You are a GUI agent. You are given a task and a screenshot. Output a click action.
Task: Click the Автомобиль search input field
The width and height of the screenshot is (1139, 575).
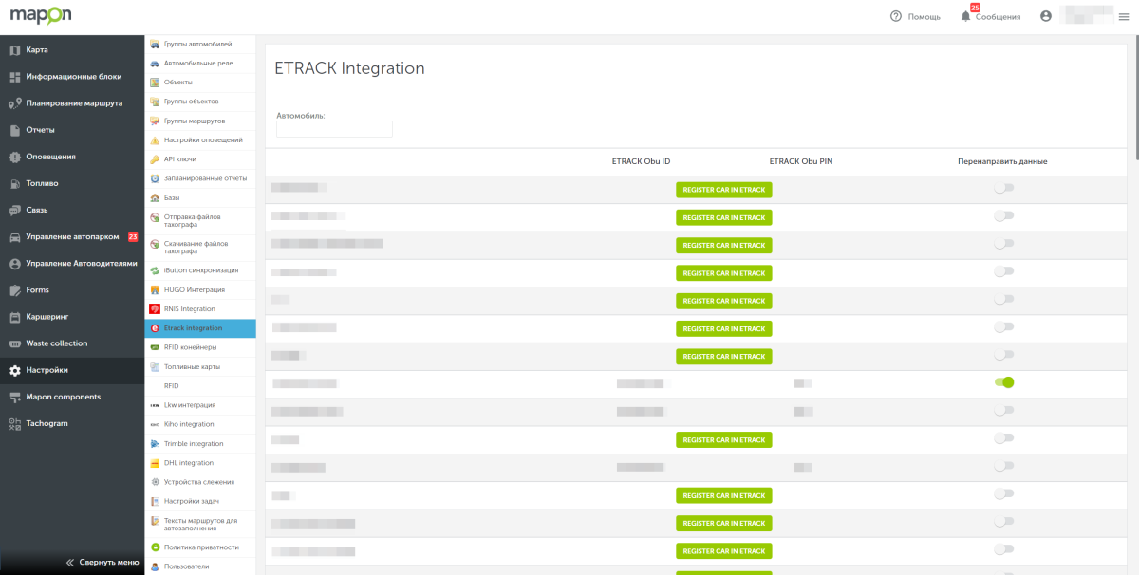(334, 129)
